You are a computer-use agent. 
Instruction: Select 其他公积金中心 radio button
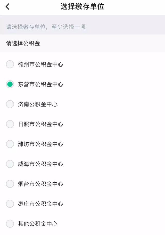coord(10,224)
